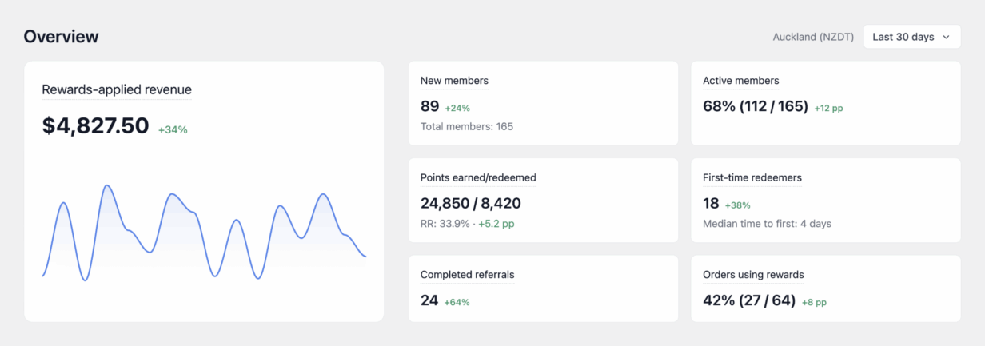Click the RR: 33.9% redemption rate text
This screenshot has width=985, height=346.
pyautogui.click(x=445, y=224)
